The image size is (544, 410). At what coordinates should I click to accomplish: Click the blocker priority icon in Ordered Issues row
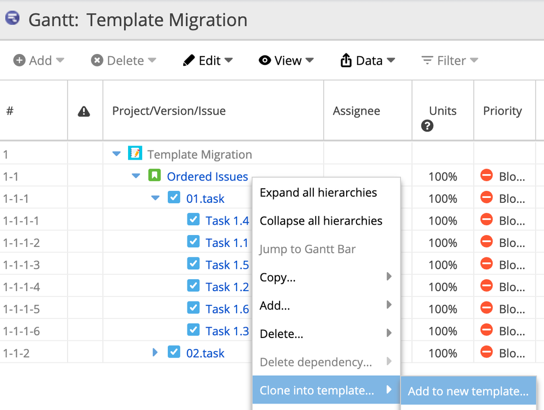click(486, 175)
